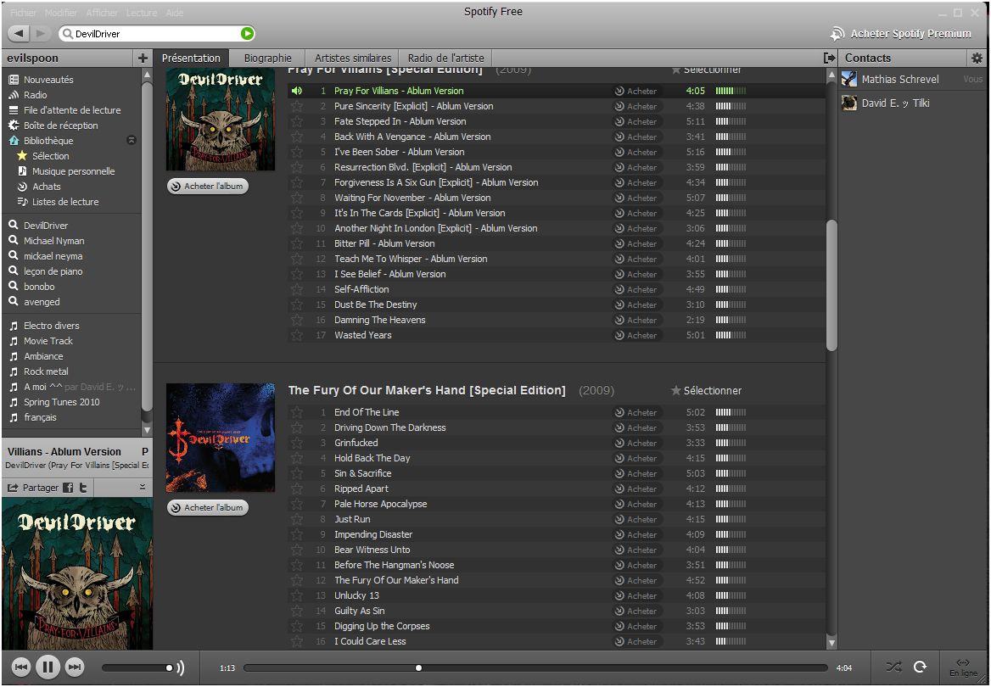The height and width of the screenshot is (687, 991).
Task: Run the search with the green arrow
Action: click(x=247, y=34)
